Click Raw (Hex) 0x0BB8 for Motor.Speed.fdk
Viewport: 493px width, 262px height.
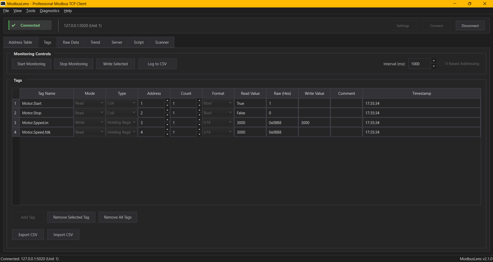coord(282,132)
